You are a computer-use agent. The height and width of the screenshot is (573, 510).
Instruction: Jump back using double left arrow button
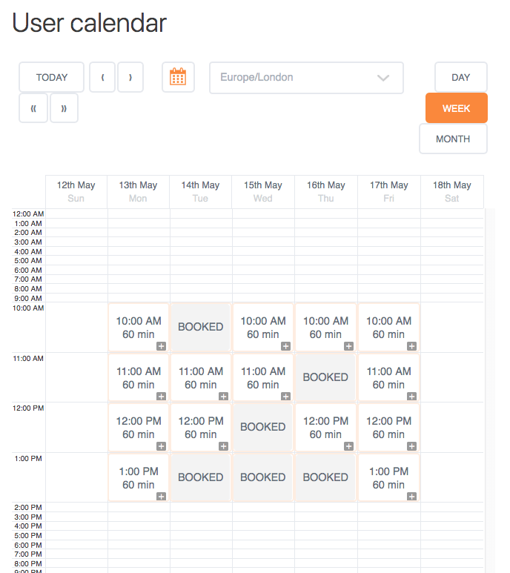33,108
